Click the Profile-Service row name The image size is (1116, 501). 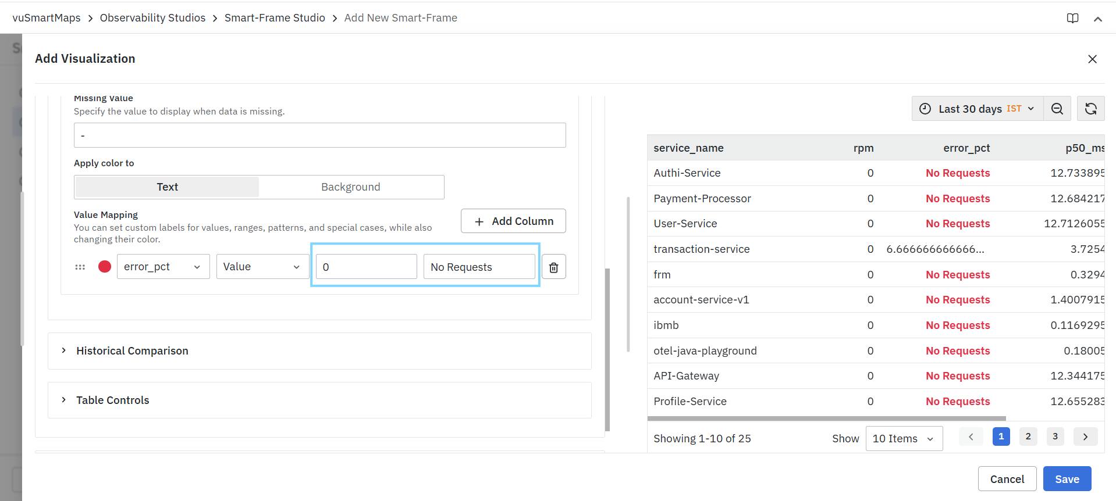coord(690,402)
